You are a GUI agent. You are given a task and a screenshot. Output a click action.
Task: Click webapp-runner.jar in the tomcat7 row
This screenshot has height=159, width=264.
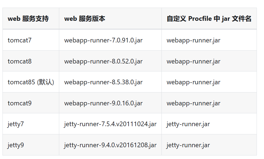(194, 40)
